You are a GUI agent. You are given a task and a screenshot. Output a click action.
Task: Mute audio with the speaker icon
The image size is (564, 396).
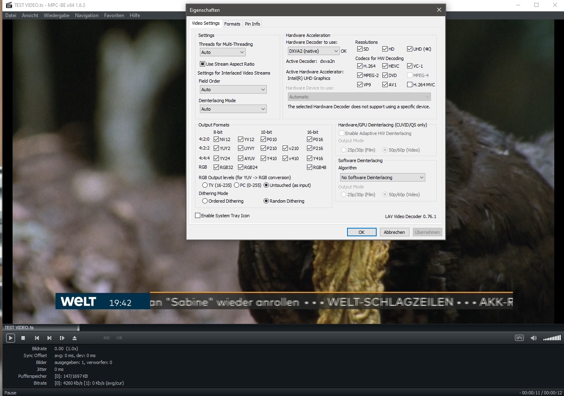click(533, 338)
